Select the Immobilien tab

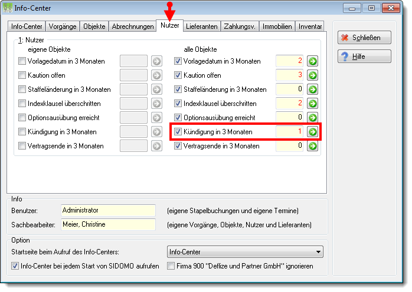(277, 26)
